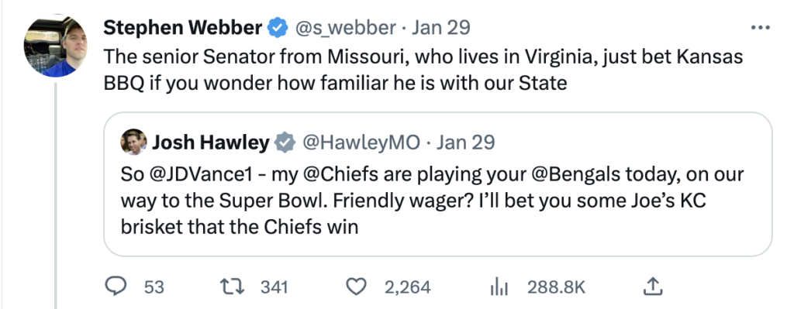Open Josh Hawley's small avatar

tap(133, 142)
